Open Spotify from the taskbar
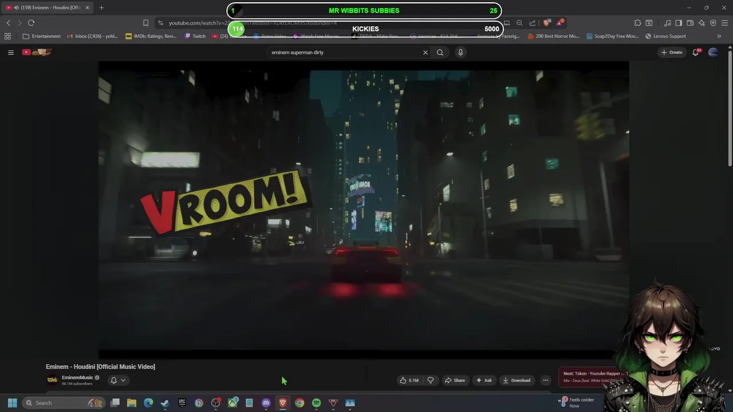 coord(316,403)
